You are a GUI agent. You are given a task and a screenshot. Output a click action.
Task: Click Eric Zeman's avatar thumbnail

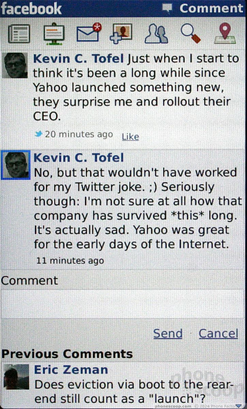[x=16, y=377]
